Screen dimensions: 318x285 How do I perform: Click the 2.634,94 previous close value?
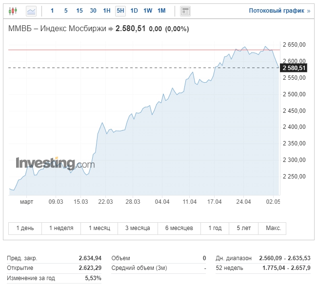point(90,258)
